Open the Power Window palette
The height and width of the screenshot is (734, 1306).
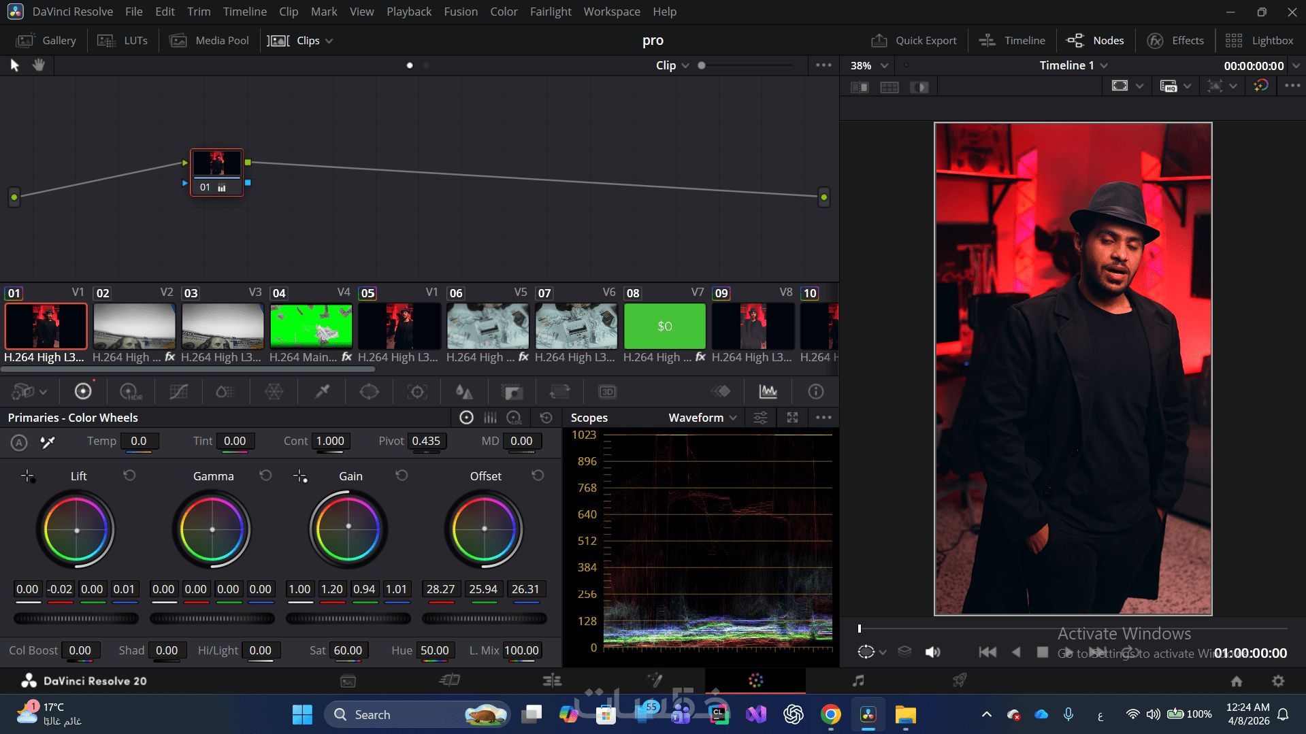369,392
